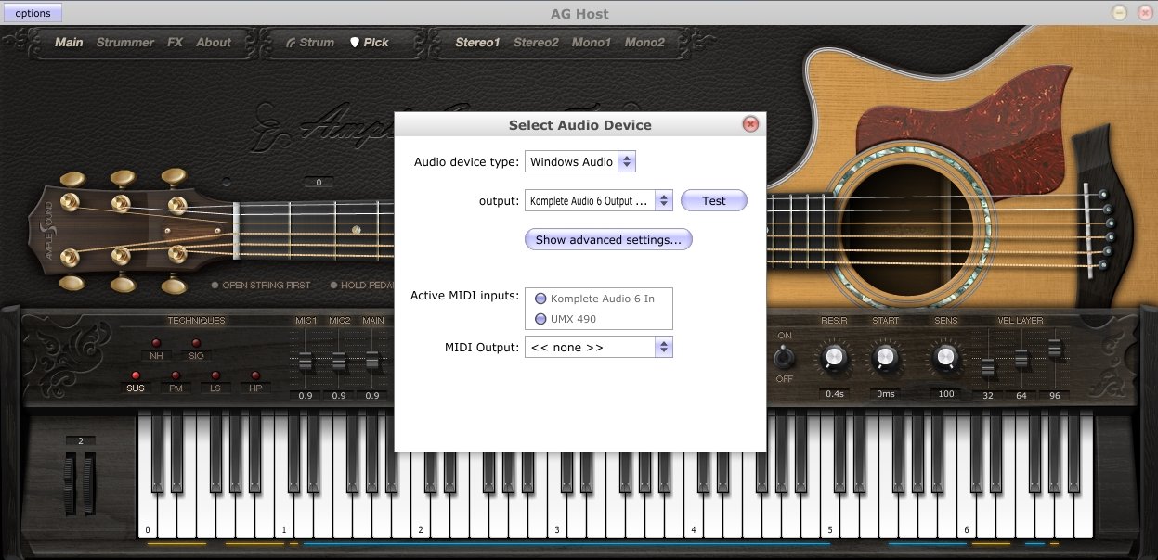1158x560 pixels.
Task: Open the Audio device type dropdown
Action: point(580,161)
